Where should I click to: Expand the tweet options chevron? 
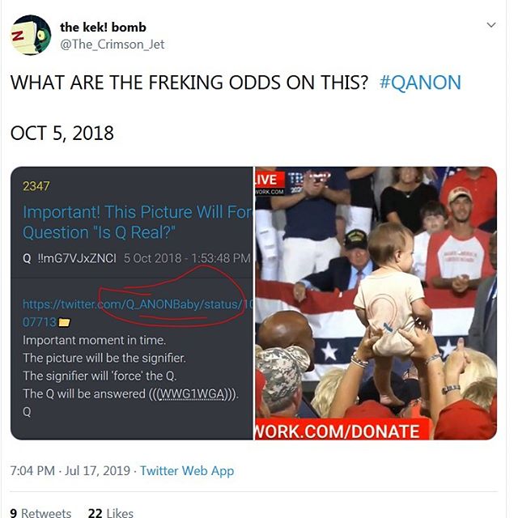tap(491, 25)
